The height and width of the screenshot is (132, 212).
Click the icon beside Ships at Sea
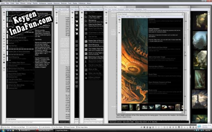tap(86, 70)
